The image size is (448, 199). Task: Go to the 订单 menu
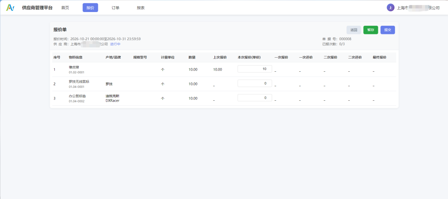[115, 8]
